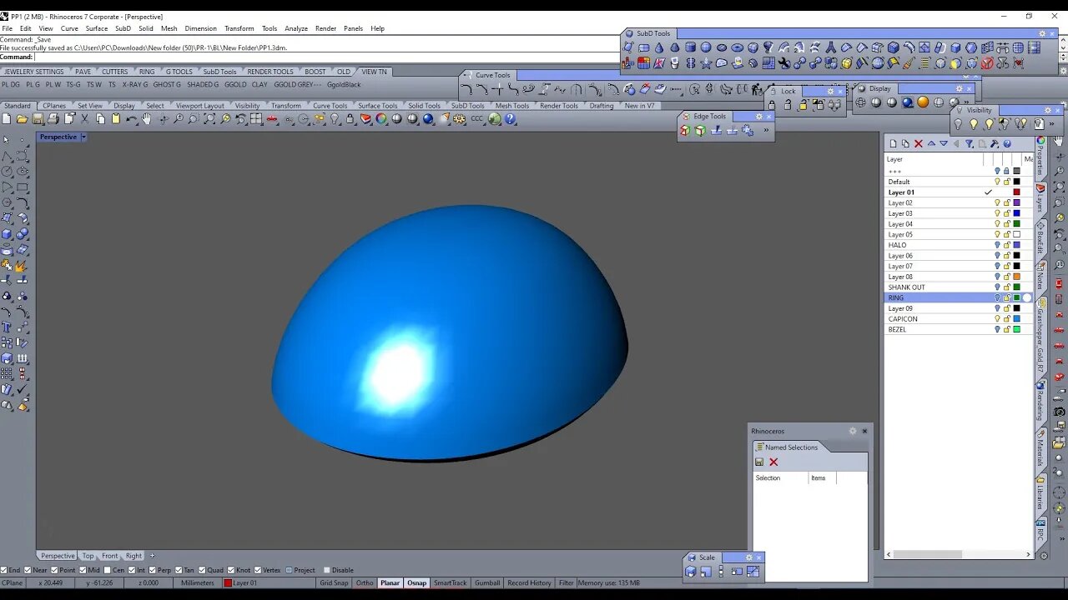The image size is (1068, 600).
Task: Enable the Disable osnap checkbox
Action: (326, 570)
